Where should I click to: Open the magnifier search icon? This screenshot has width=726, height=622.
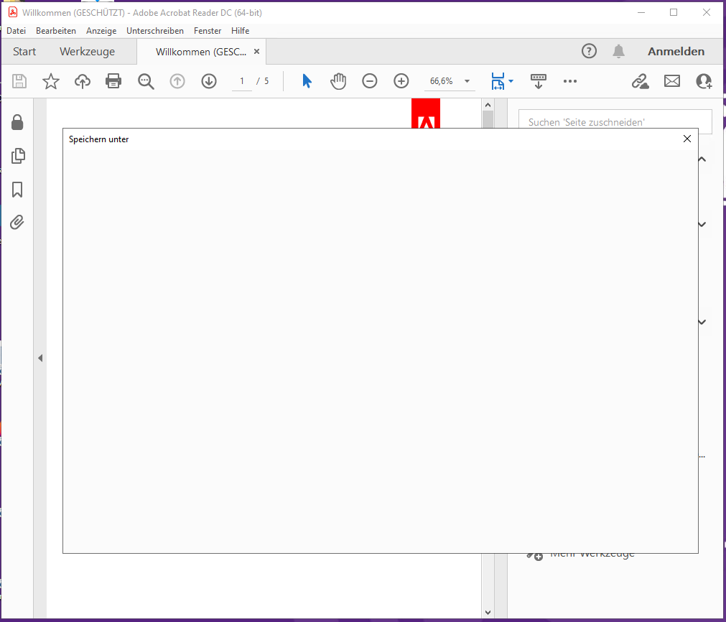(146, 81)
